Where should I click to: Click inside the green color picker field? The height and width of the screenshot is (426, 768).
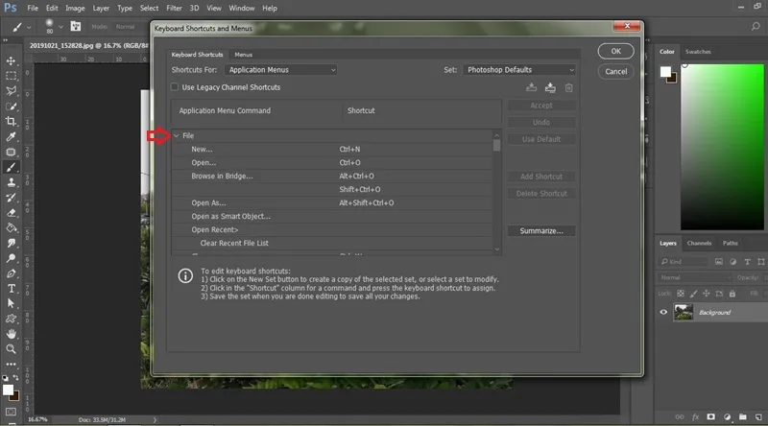click(722, 147)
